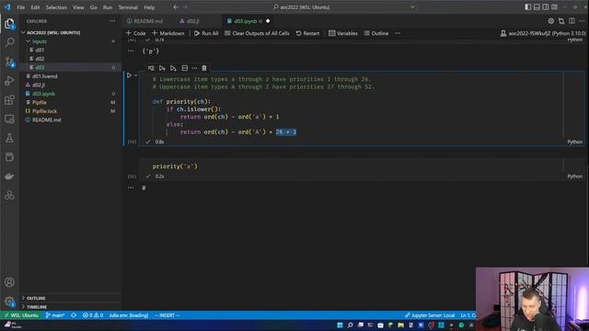589x331 pixels.
Task: Click Run All in notebook toolbar
Action: point(206,33)
